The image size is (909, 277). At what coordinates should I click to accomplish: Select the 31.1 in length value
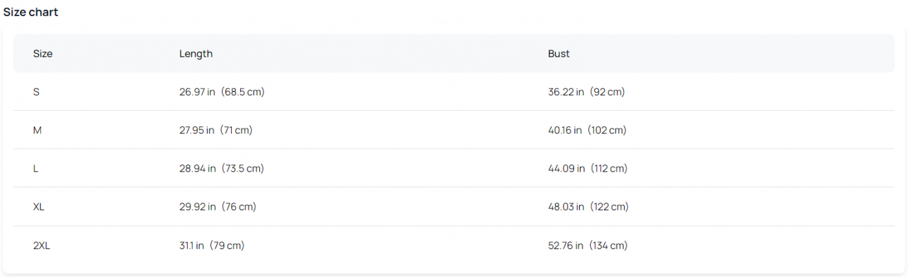(192, 245)
